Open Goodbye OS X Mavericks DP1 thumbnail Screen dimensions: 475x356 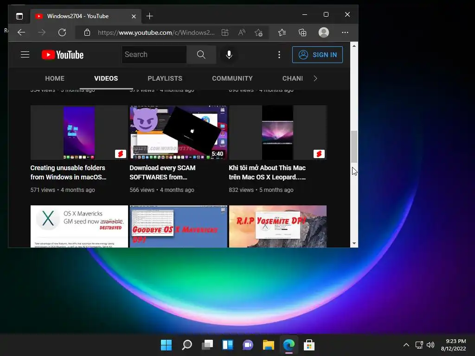pyautogui.click(x=179, y=226)
